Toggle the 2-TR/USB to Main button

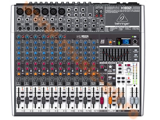[129, 65]
